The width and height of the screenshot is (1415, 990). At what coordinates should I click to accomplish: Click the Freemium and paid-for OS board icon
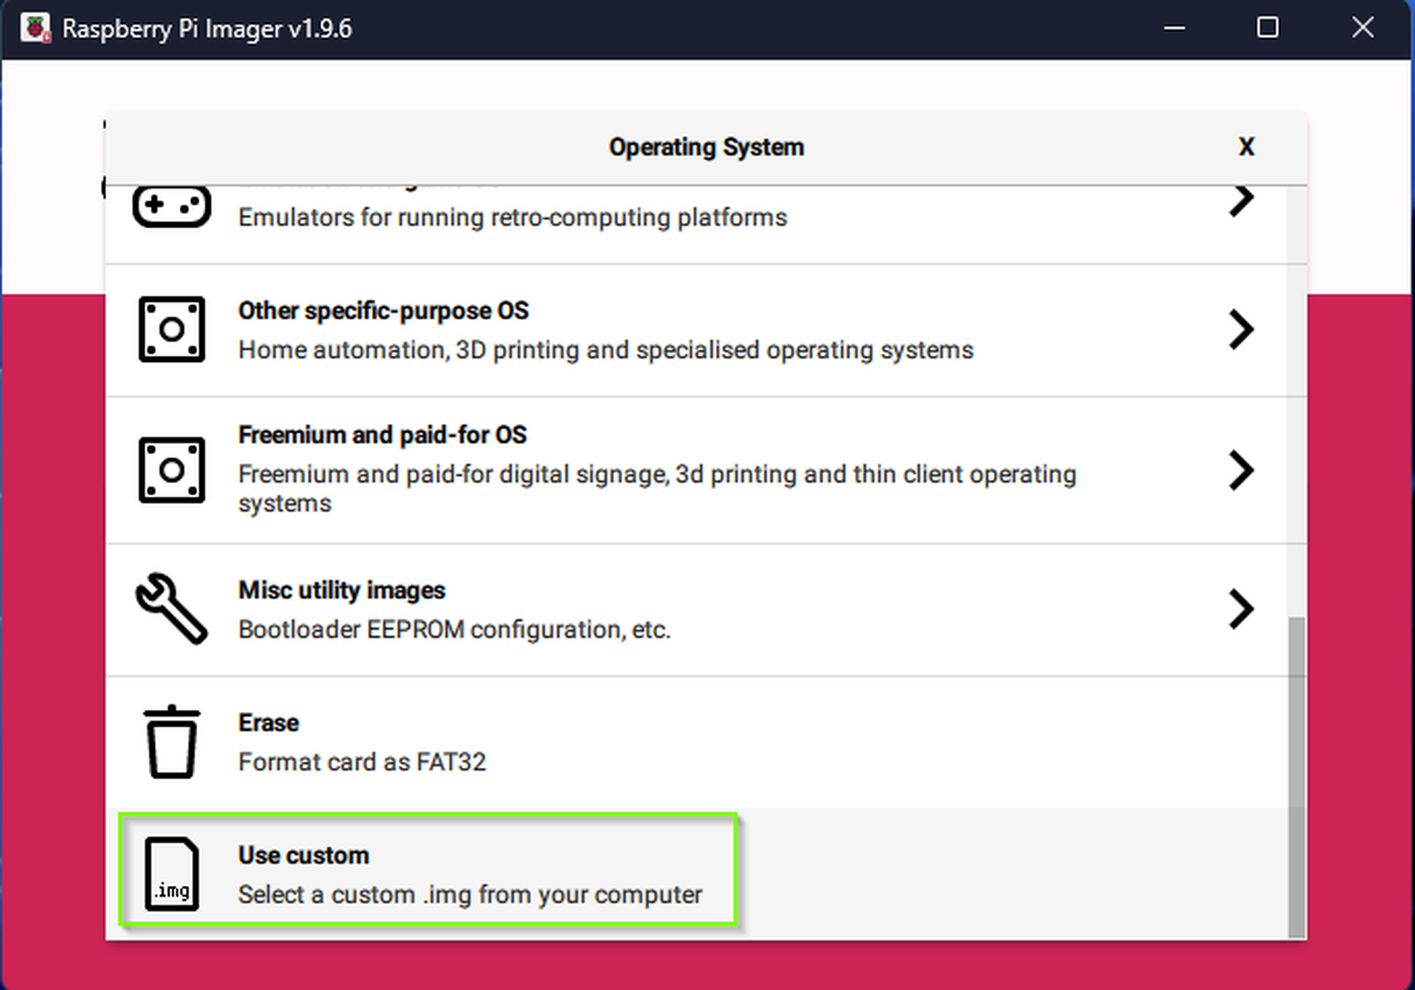coord(172,470)
